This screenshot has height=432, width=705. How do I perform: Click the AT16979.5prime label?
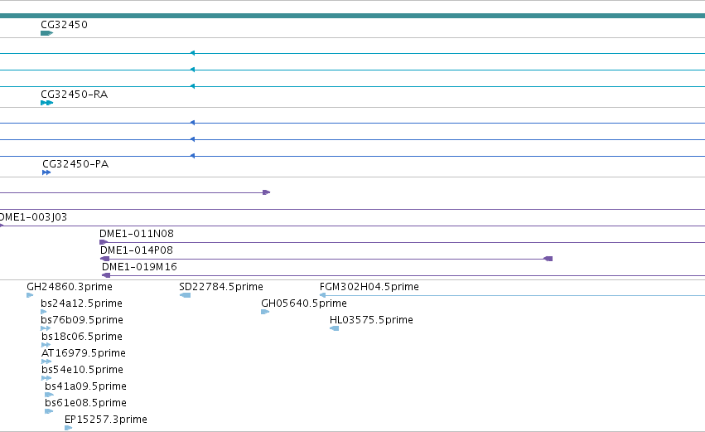pyautogui.click(x=83, y=354)
